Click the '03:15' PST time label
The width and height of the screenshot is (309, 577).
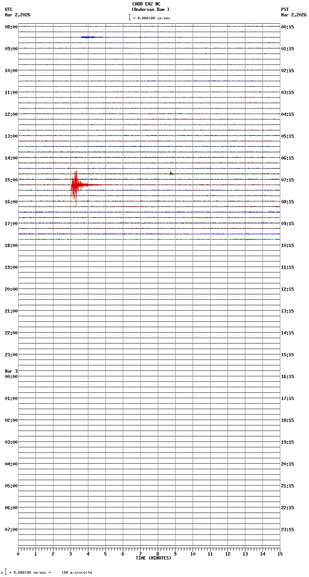pos(288,93)
